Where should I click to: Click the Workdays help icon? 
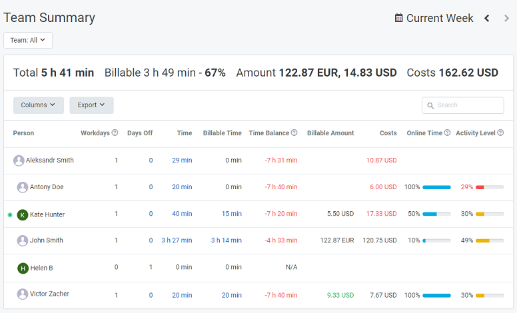pos(115,133)
